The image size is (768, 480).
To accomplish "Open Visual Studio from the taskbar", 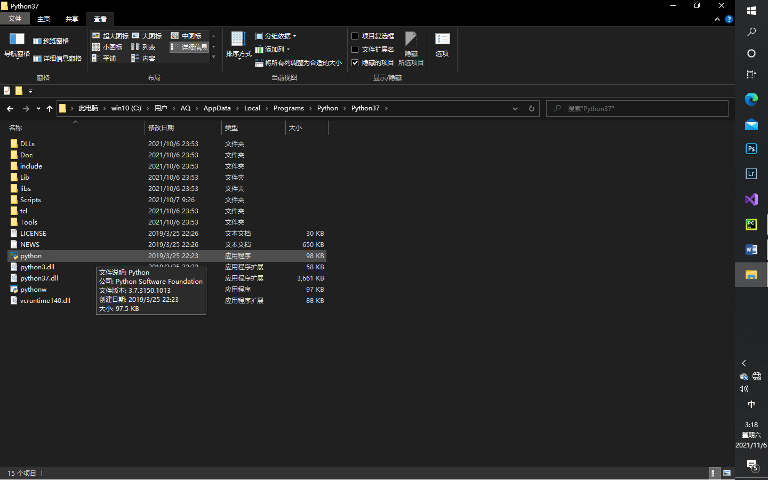I will (751, 199).
